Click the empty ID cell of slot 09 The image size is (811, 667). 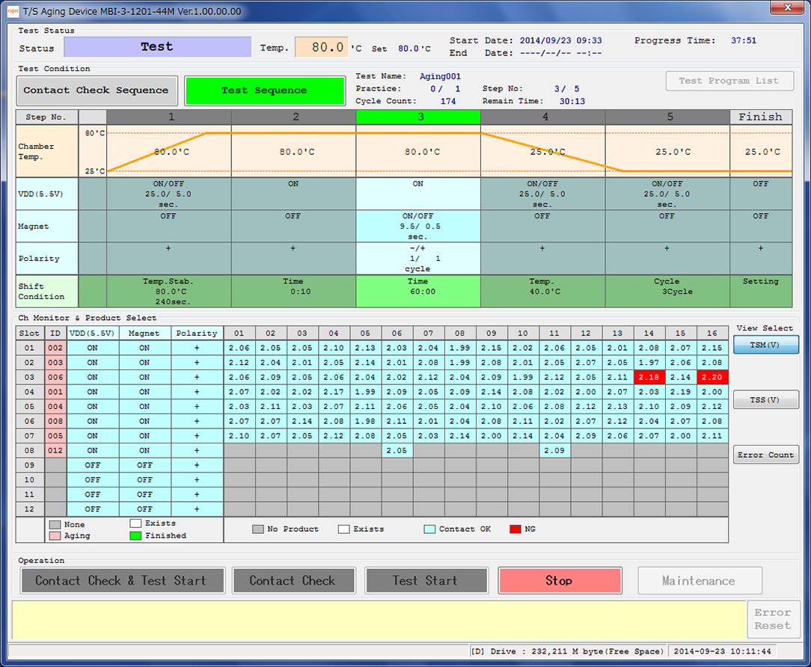pyautogui.click(x=55, y=465)
